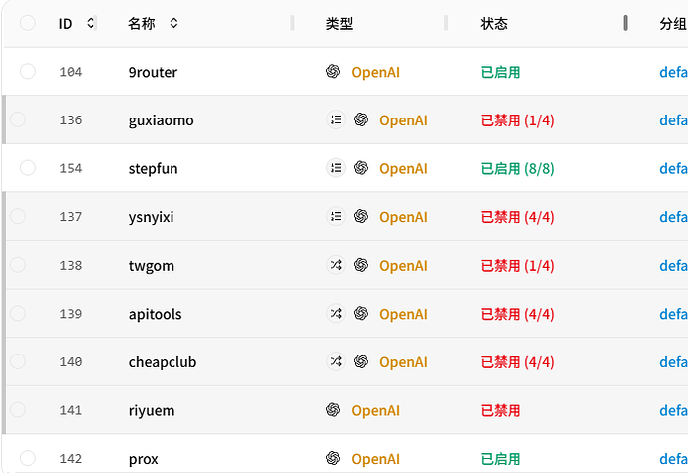
Task: Click the shuffle icon in apitools row
Action: [x=336, y=313]
